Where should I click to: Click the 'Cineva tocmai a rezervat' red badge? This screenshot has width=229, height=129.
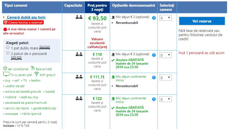(24, 22)
